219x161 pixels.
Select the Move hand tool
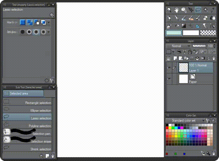(x=176, y=10)
